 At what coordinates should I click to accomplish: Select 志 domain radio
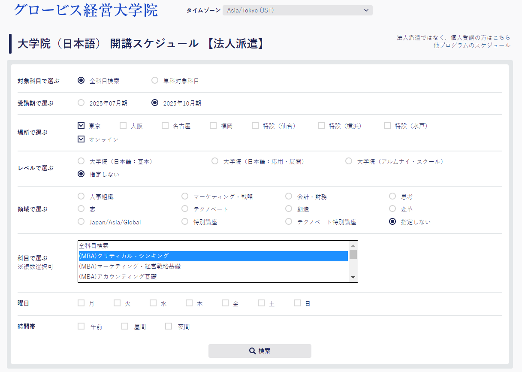tap(81, 209)
